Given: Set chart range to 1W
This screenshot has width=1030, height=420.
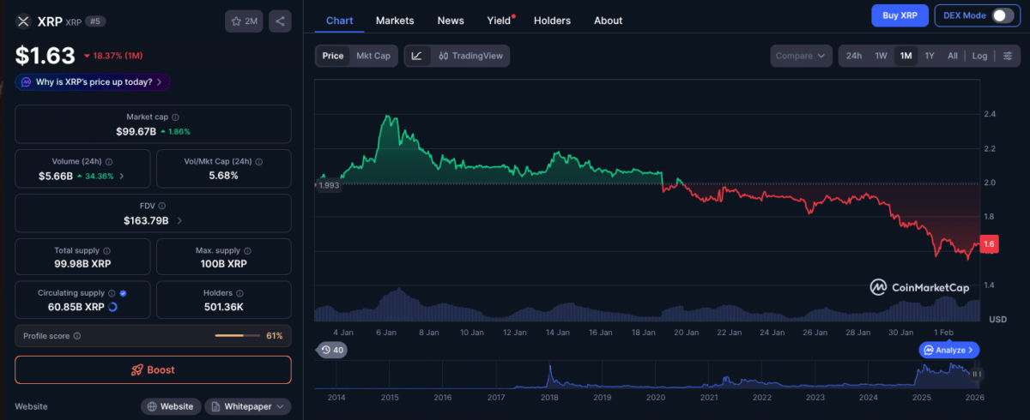Looking at the screenshot, I should tap(882, 56).
